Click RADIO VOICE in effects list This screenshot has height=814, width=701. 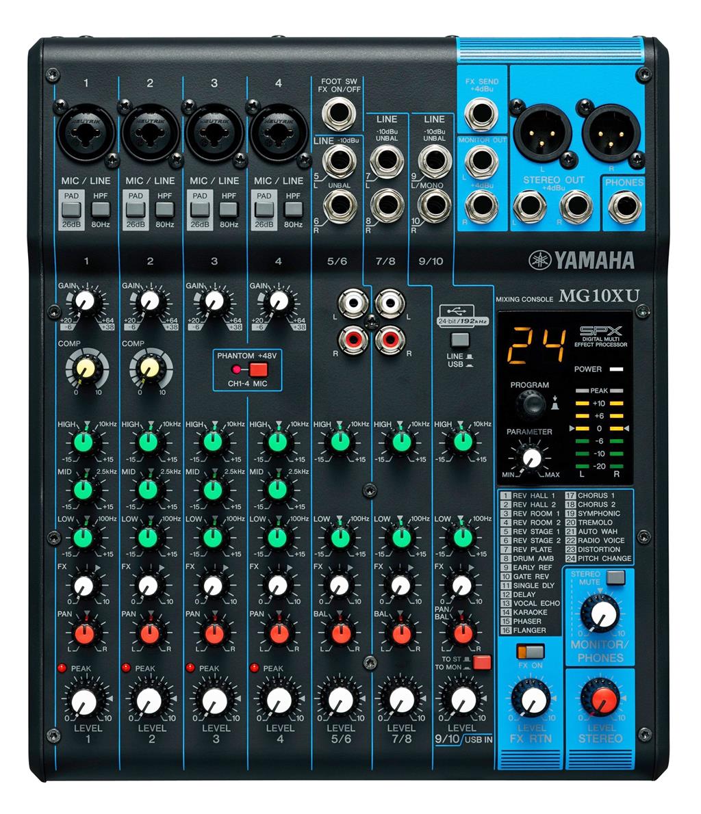click(594, 540)
